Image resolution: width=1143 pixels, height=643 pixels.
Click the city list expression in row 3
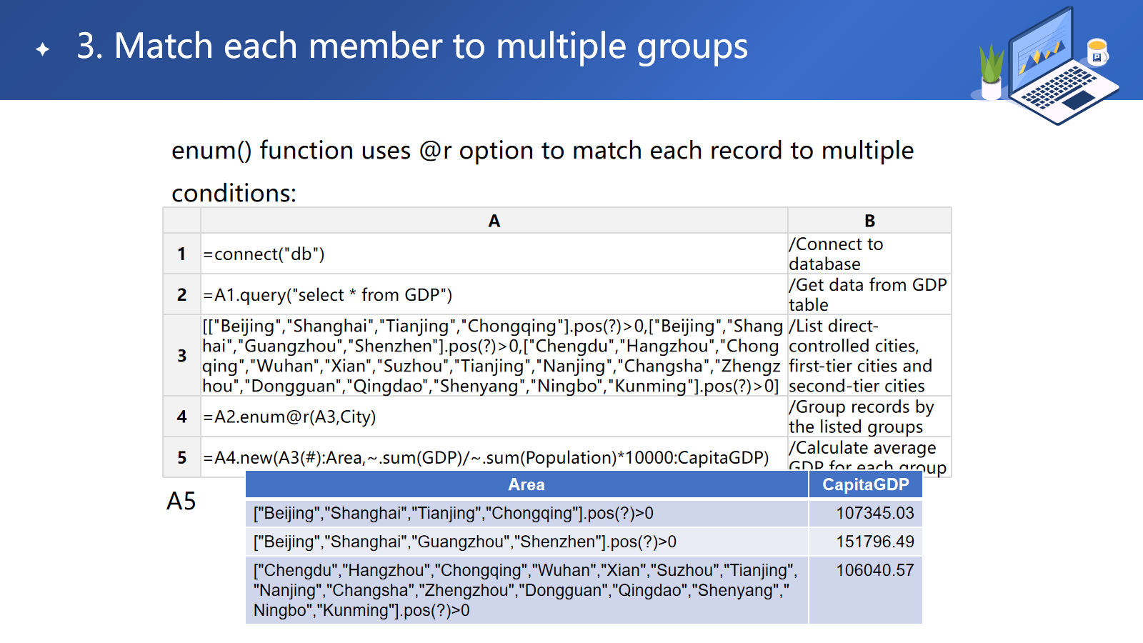tap(494, 356)
